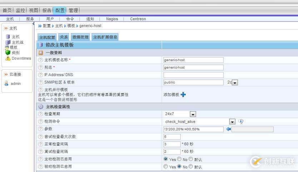Select No for 主动检测已启用
The width and height of the screenshot is (298, 172).
pos(179,159)
